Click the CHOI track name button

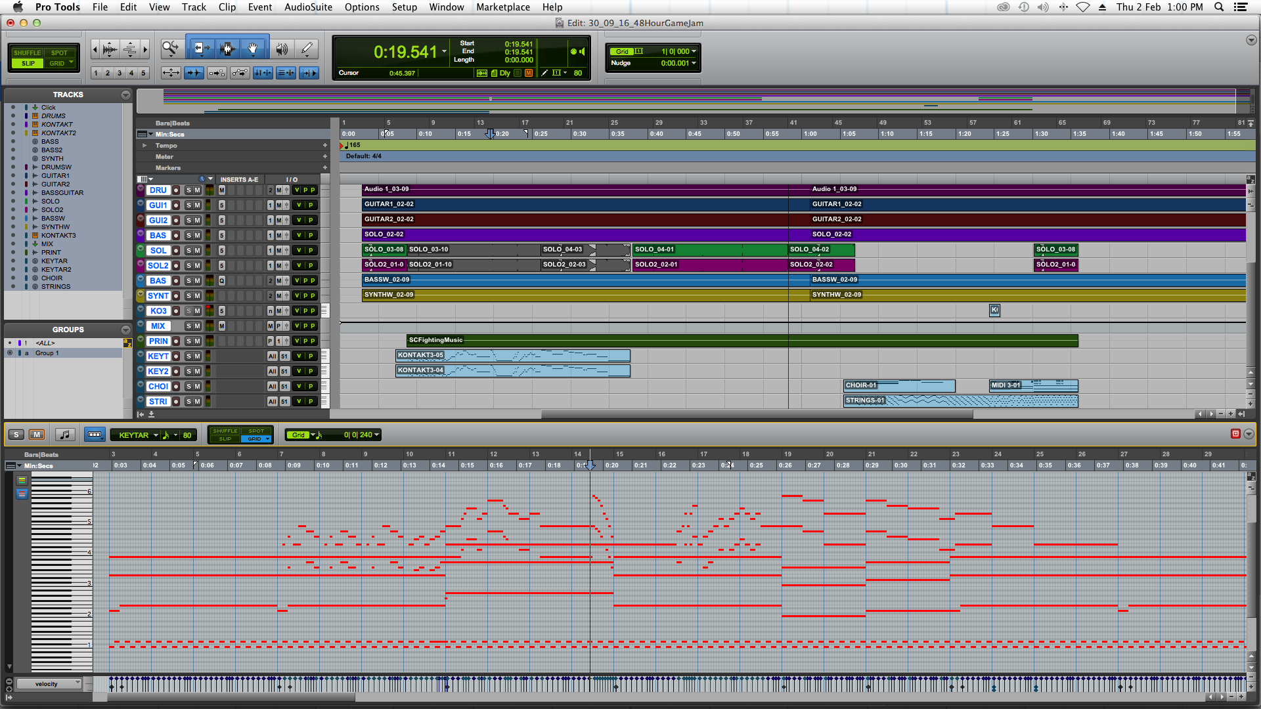(158, 387)
